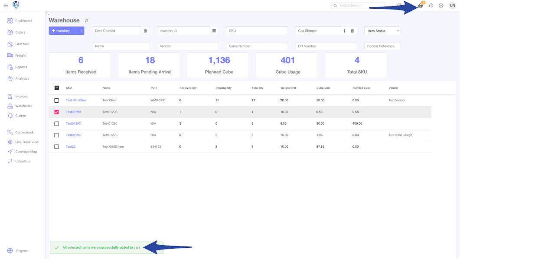555x259 pixels.
Task: Click the Dashboard sidebar icon
Action: coord(10,21)
